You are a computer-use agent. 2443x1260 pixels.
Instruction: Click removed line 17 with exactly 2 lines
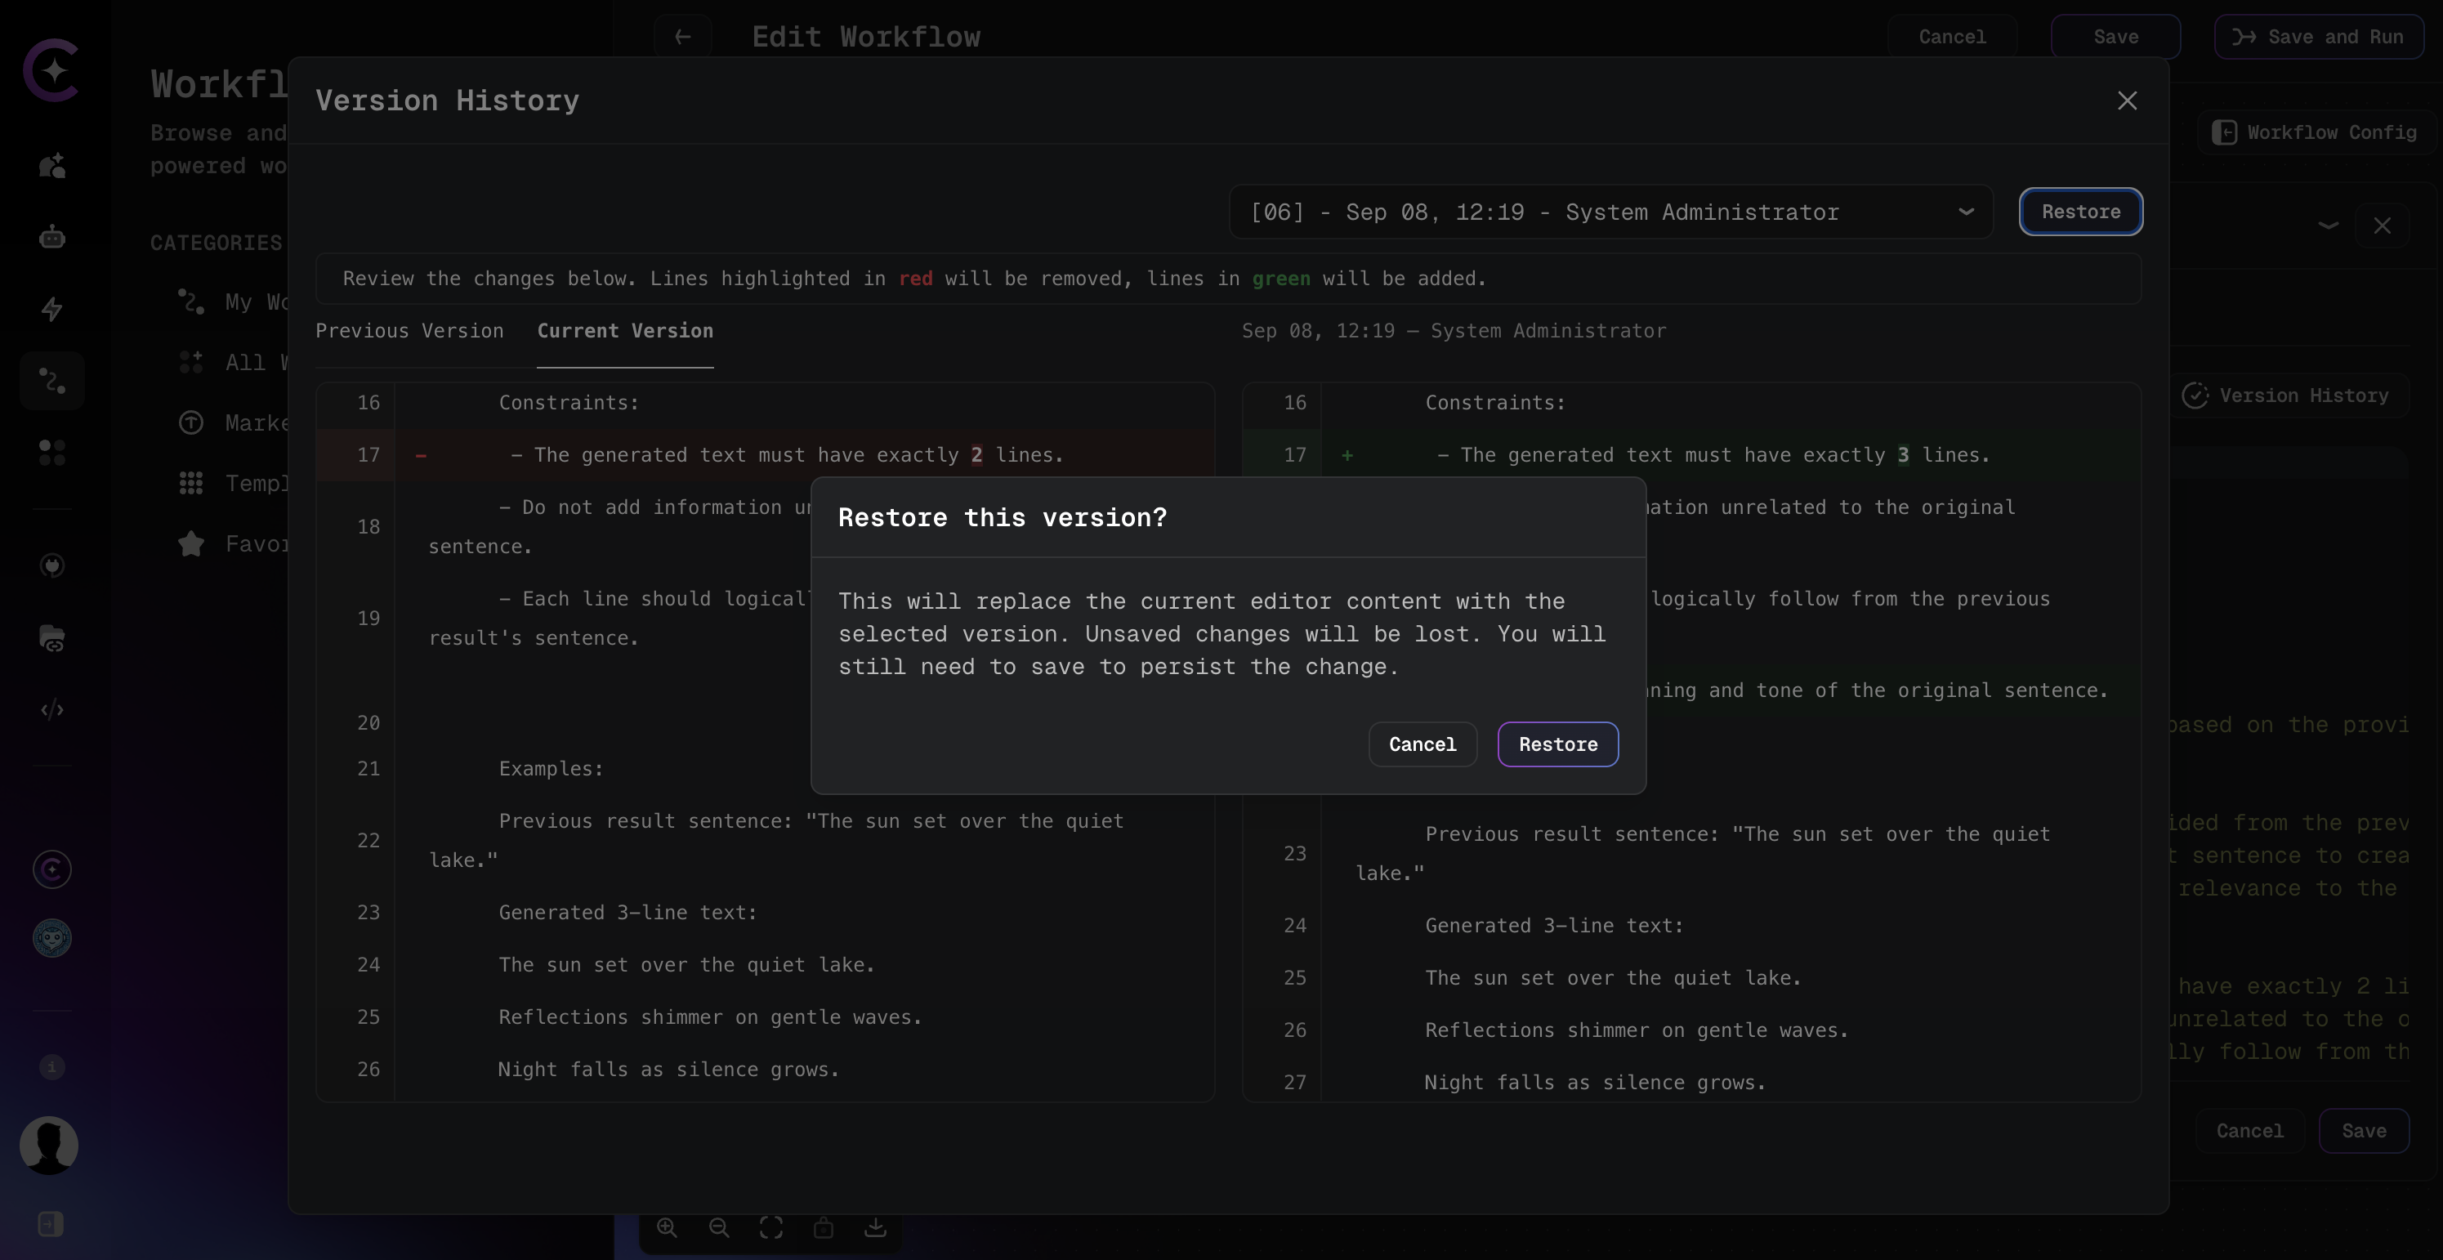pos(766,455)
